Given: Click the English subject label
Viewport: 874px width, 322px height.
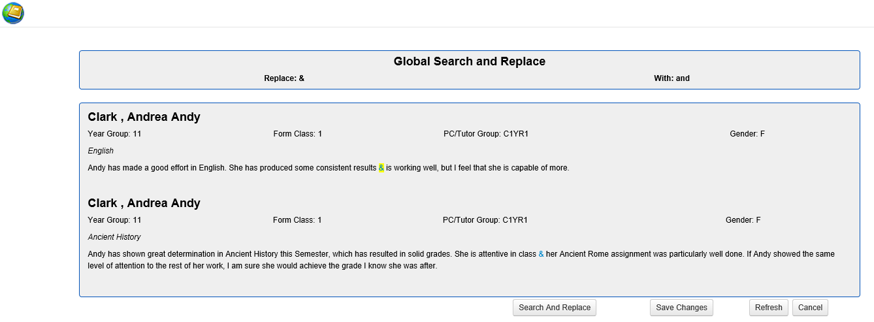Looking at the screenshot, I should [101, 151].
